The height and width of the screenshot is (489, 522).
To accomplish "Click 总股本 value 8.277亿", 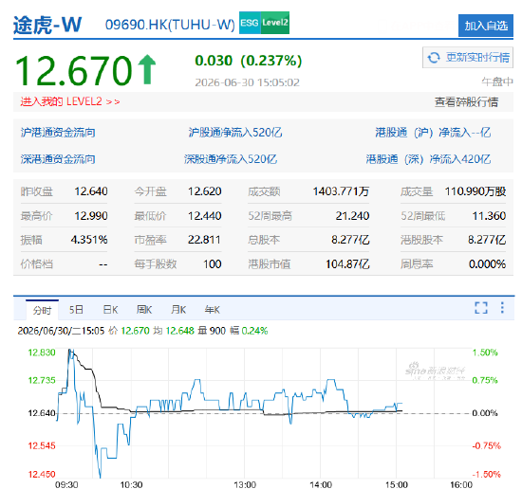I will [350, 240].
